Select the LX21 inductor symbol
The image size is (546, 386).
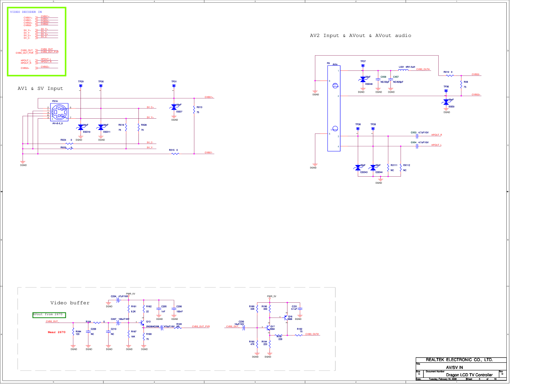[403, 70]
